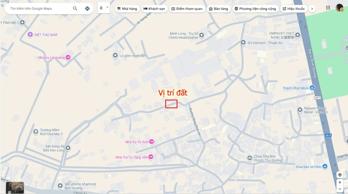The width and height of the screenshot is (348, 194).
Task: Select the Thành Phát Moto map pin
Action: pyautogui.click(x=312, y=88)
